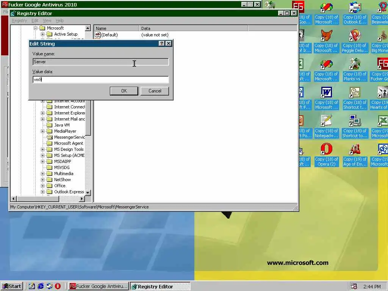Click the Value data input field
Screen dimensions: 388x291
click(101, 80)
